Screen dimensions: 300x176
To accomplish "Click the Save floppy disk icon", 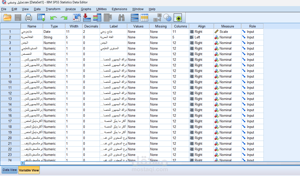I will 18,18.
